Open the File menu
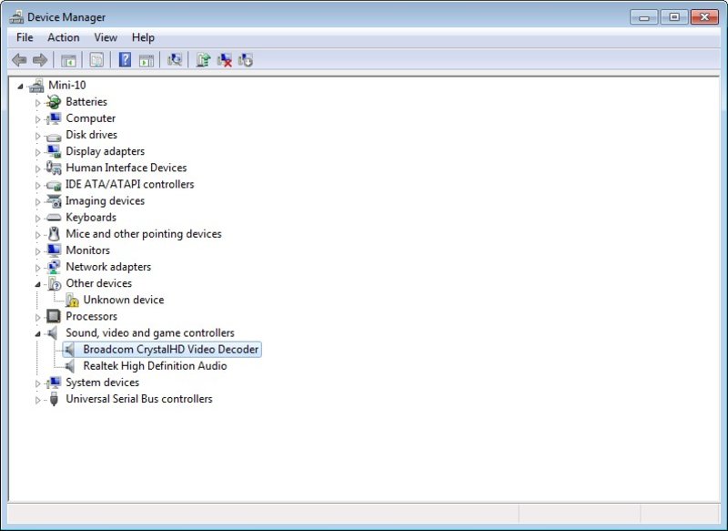The image size is (728, 531). (x=25, y=37)
